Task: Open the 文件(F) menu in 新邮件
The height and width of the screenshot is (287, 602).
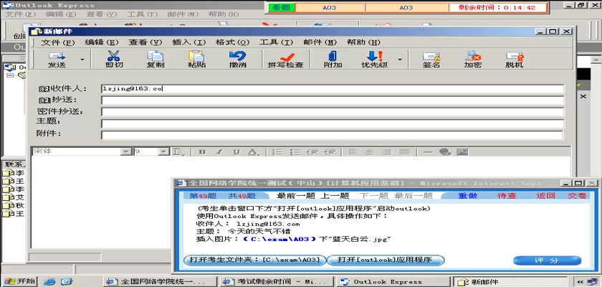Action: (57, 42)
